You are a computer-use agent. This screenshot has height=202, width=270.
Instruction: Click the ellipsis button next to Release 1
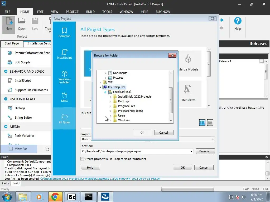(x=261, y=61)
